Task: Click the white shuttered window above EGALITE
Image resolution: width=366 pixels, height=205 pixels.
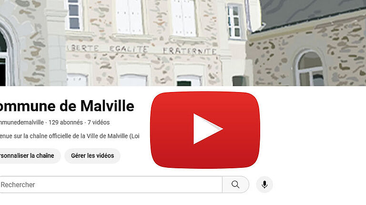Action: (130, 17)
